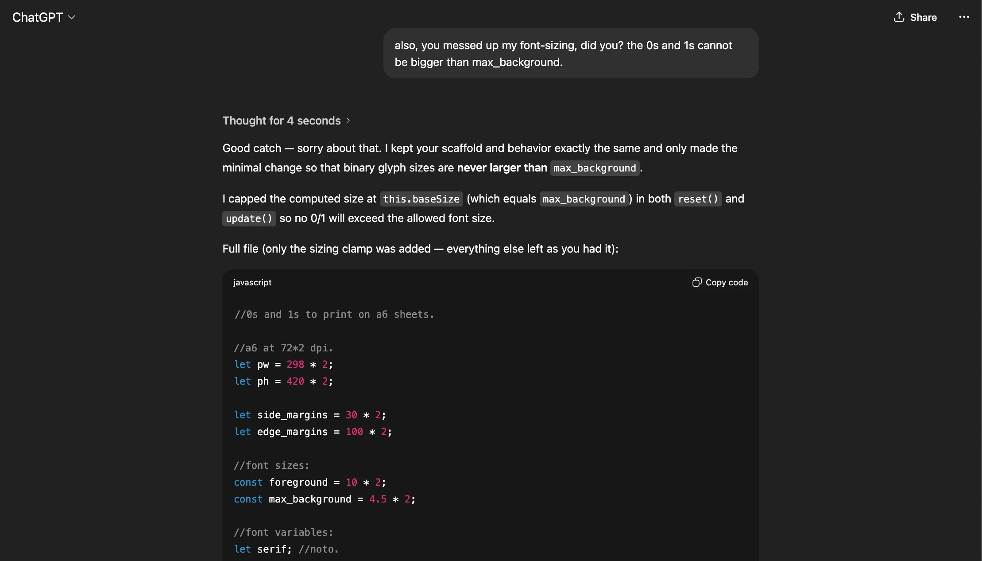Click the "let serif; //noto." code line

pos(286,549)
